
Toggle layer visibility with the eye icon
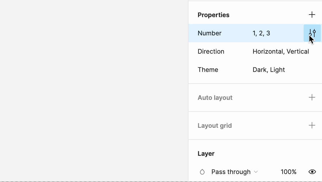(x=312, y=172)
